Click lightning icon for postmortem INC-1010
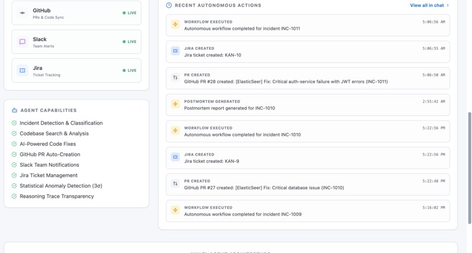This screenshot has width=472, height=253. (175, 104)
